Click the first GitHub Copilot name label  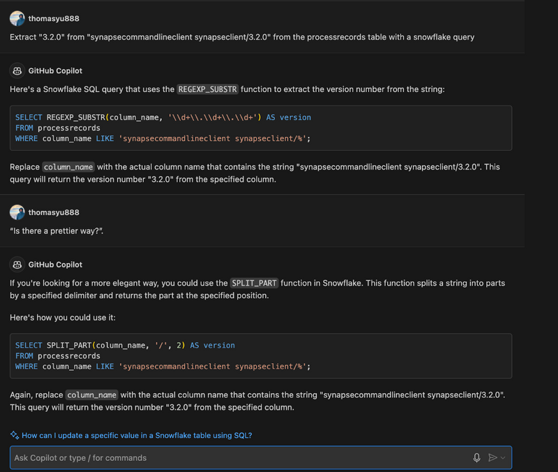pos(55,71)
